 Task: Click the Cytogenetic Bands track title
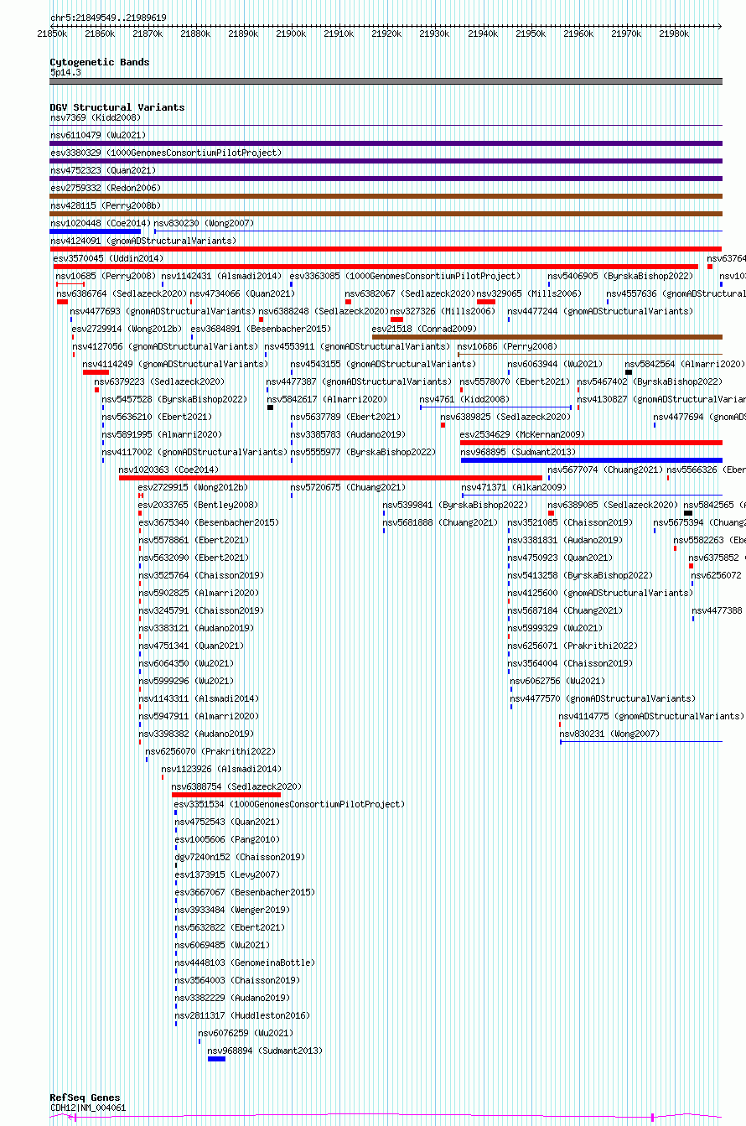100,62
